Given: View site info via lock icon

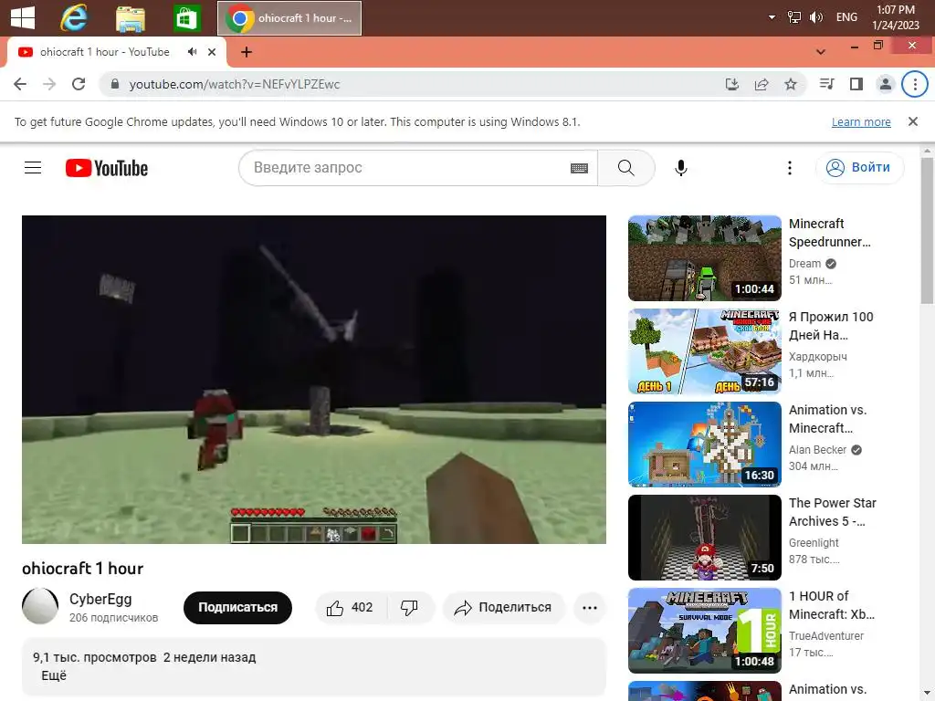Looking at the screenshot, I should click(x=115, y=84).
